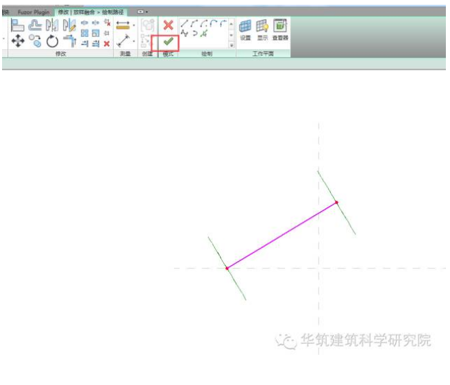Click the draw gallery down arrow
This screenshot has width=450, height=385.
tap(232, 36)
